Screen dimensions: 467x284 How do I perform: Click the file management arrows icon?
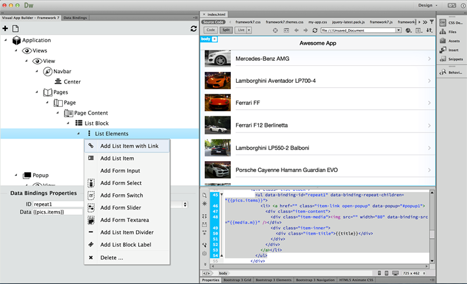point(429,30)
